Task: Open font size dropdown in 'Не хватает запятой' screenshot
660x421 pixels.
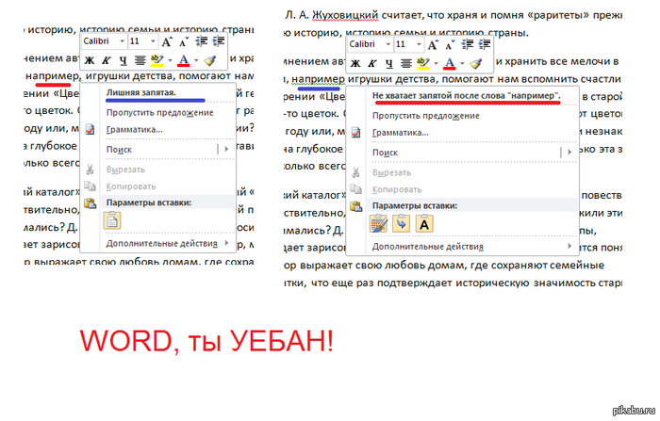Action: [419, 44]
